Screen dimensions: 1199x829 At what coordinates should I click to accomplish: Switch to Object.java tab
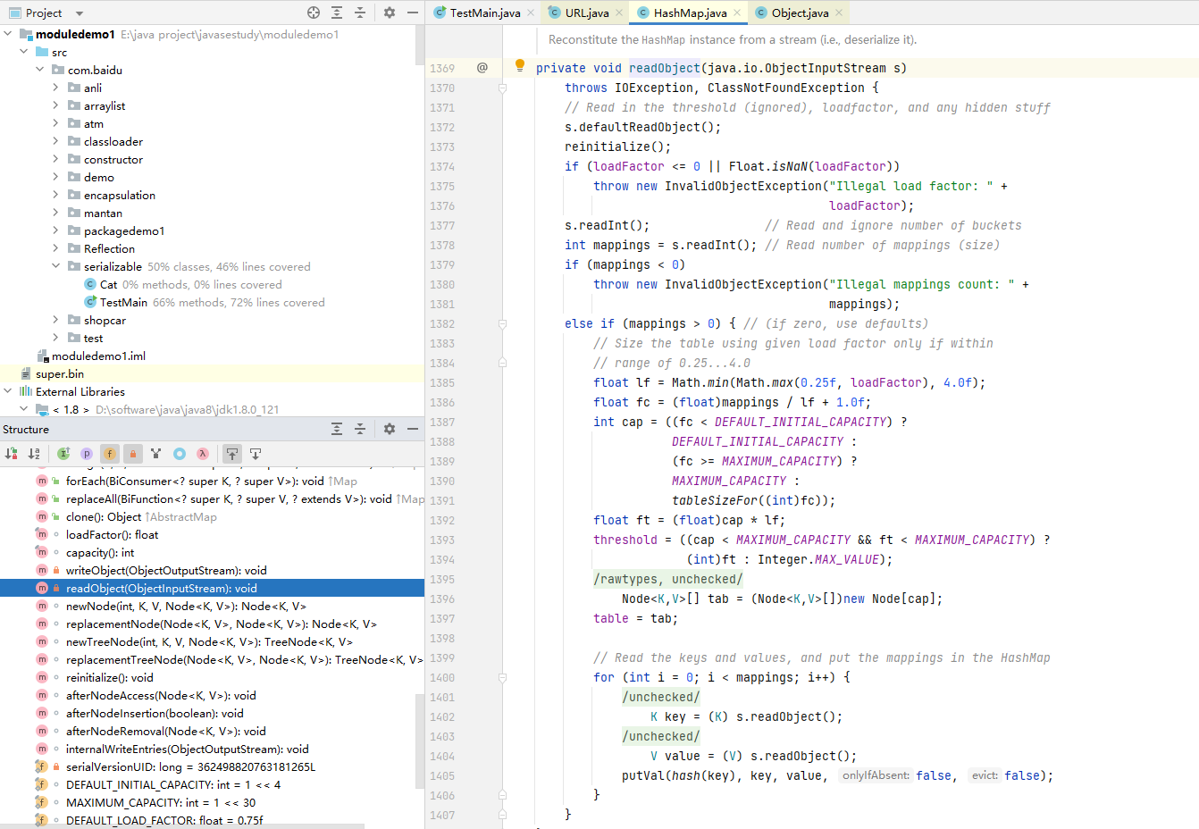(x=800, y=13)
